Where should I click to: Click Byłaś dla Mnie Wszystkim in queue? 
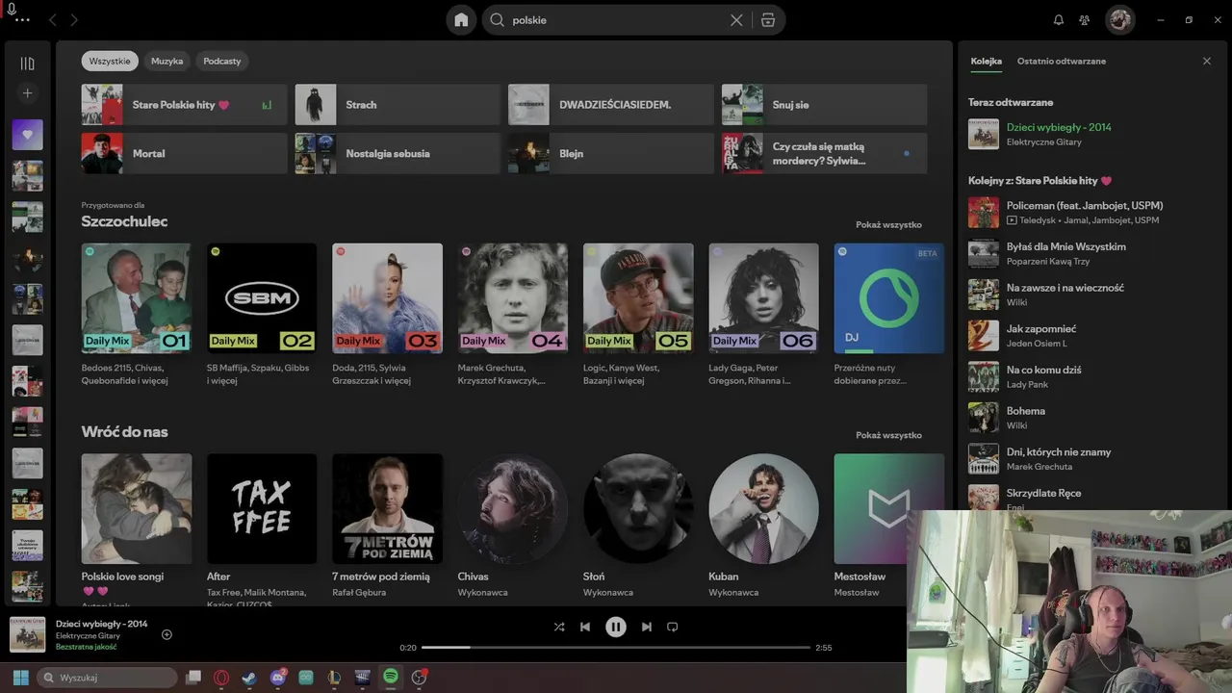[1066, 246]
